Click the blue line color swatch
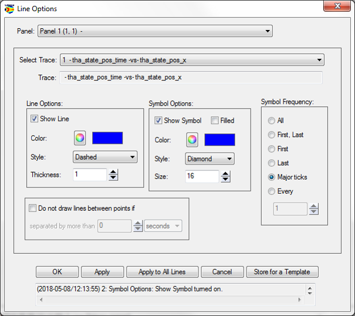The width and height of the screenshot is (355, 316). click(x=107, y=138)
